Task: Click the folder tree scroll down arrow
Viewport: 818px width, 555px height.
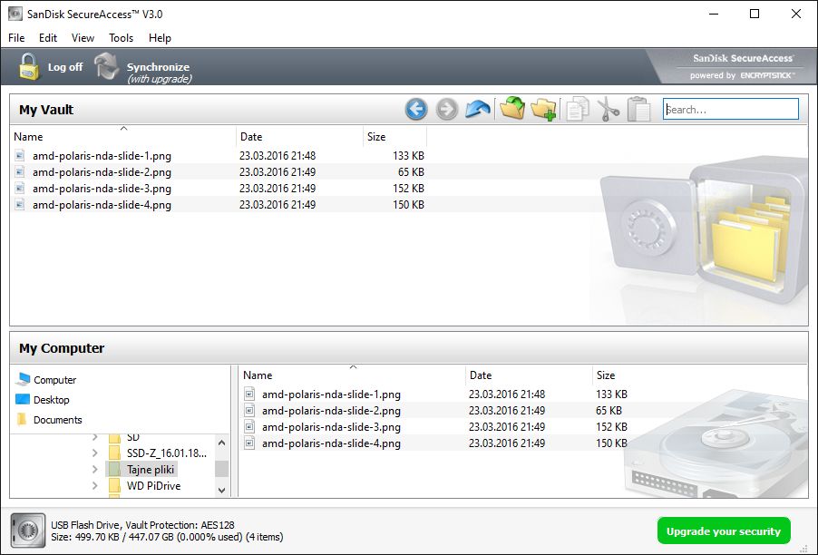Action: tap(221, 490)
